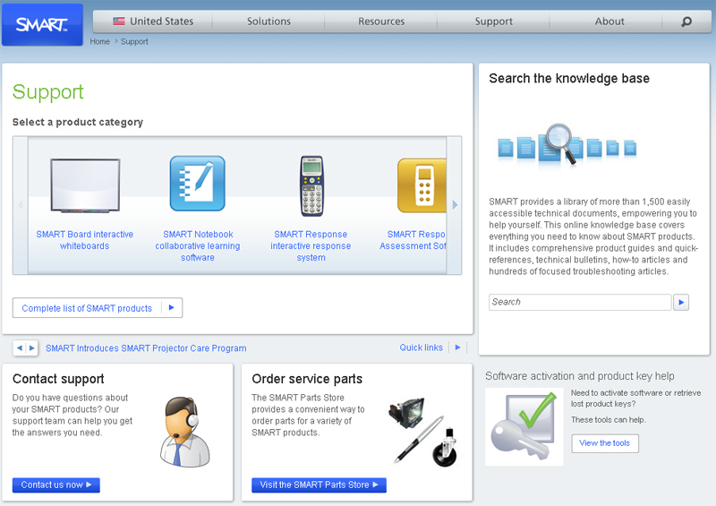Click the support agent headset illustration
Image resolution: width=716 pixels, height=506 pixels.
point(185,432)
